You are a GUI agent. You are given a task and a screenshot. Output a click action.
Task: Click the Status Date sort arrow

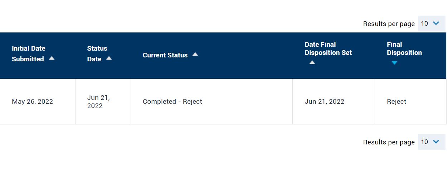point(109,58)
